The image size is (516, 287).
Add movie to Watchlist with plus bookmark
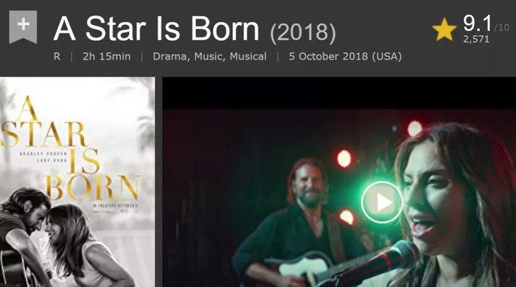point(23,27)
